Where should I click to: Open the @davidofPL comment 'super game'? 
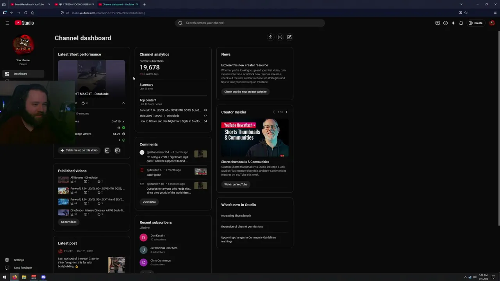(x=173, y=173)
